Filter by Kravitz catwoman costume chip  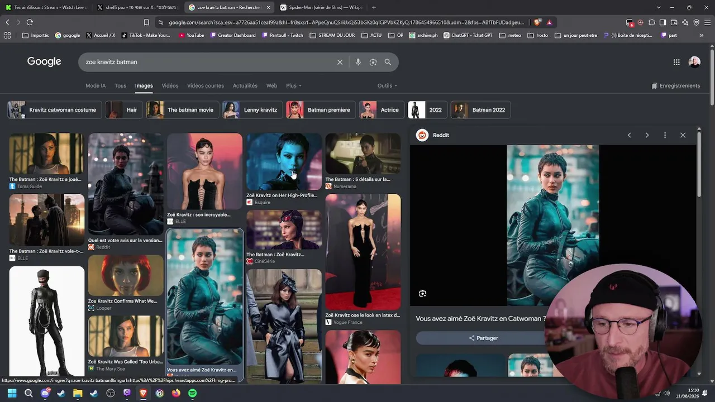[x=55, y=110]
